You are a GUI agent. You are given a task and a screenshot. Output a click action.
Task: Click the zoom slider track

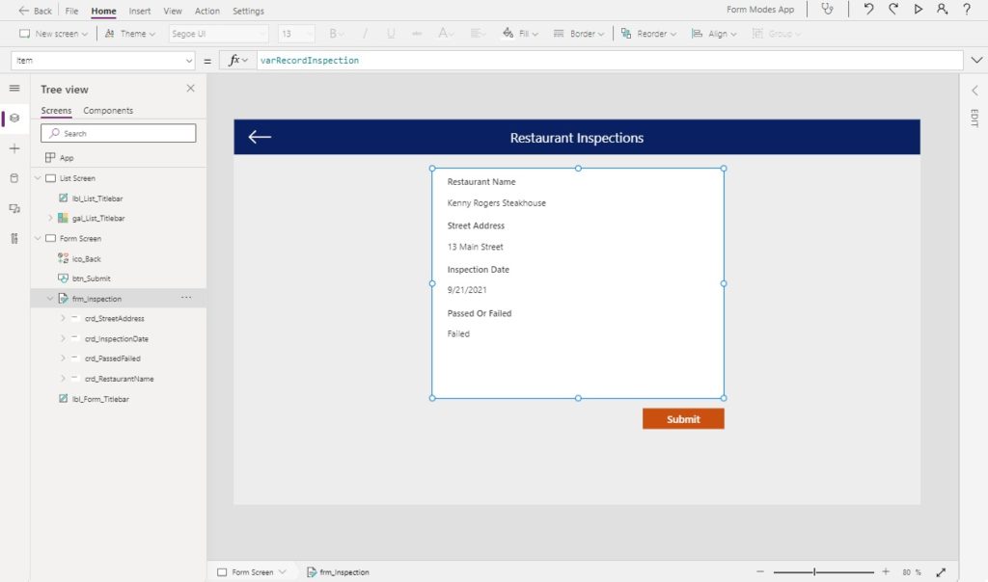pyautogui.click(x=823, y=572)
